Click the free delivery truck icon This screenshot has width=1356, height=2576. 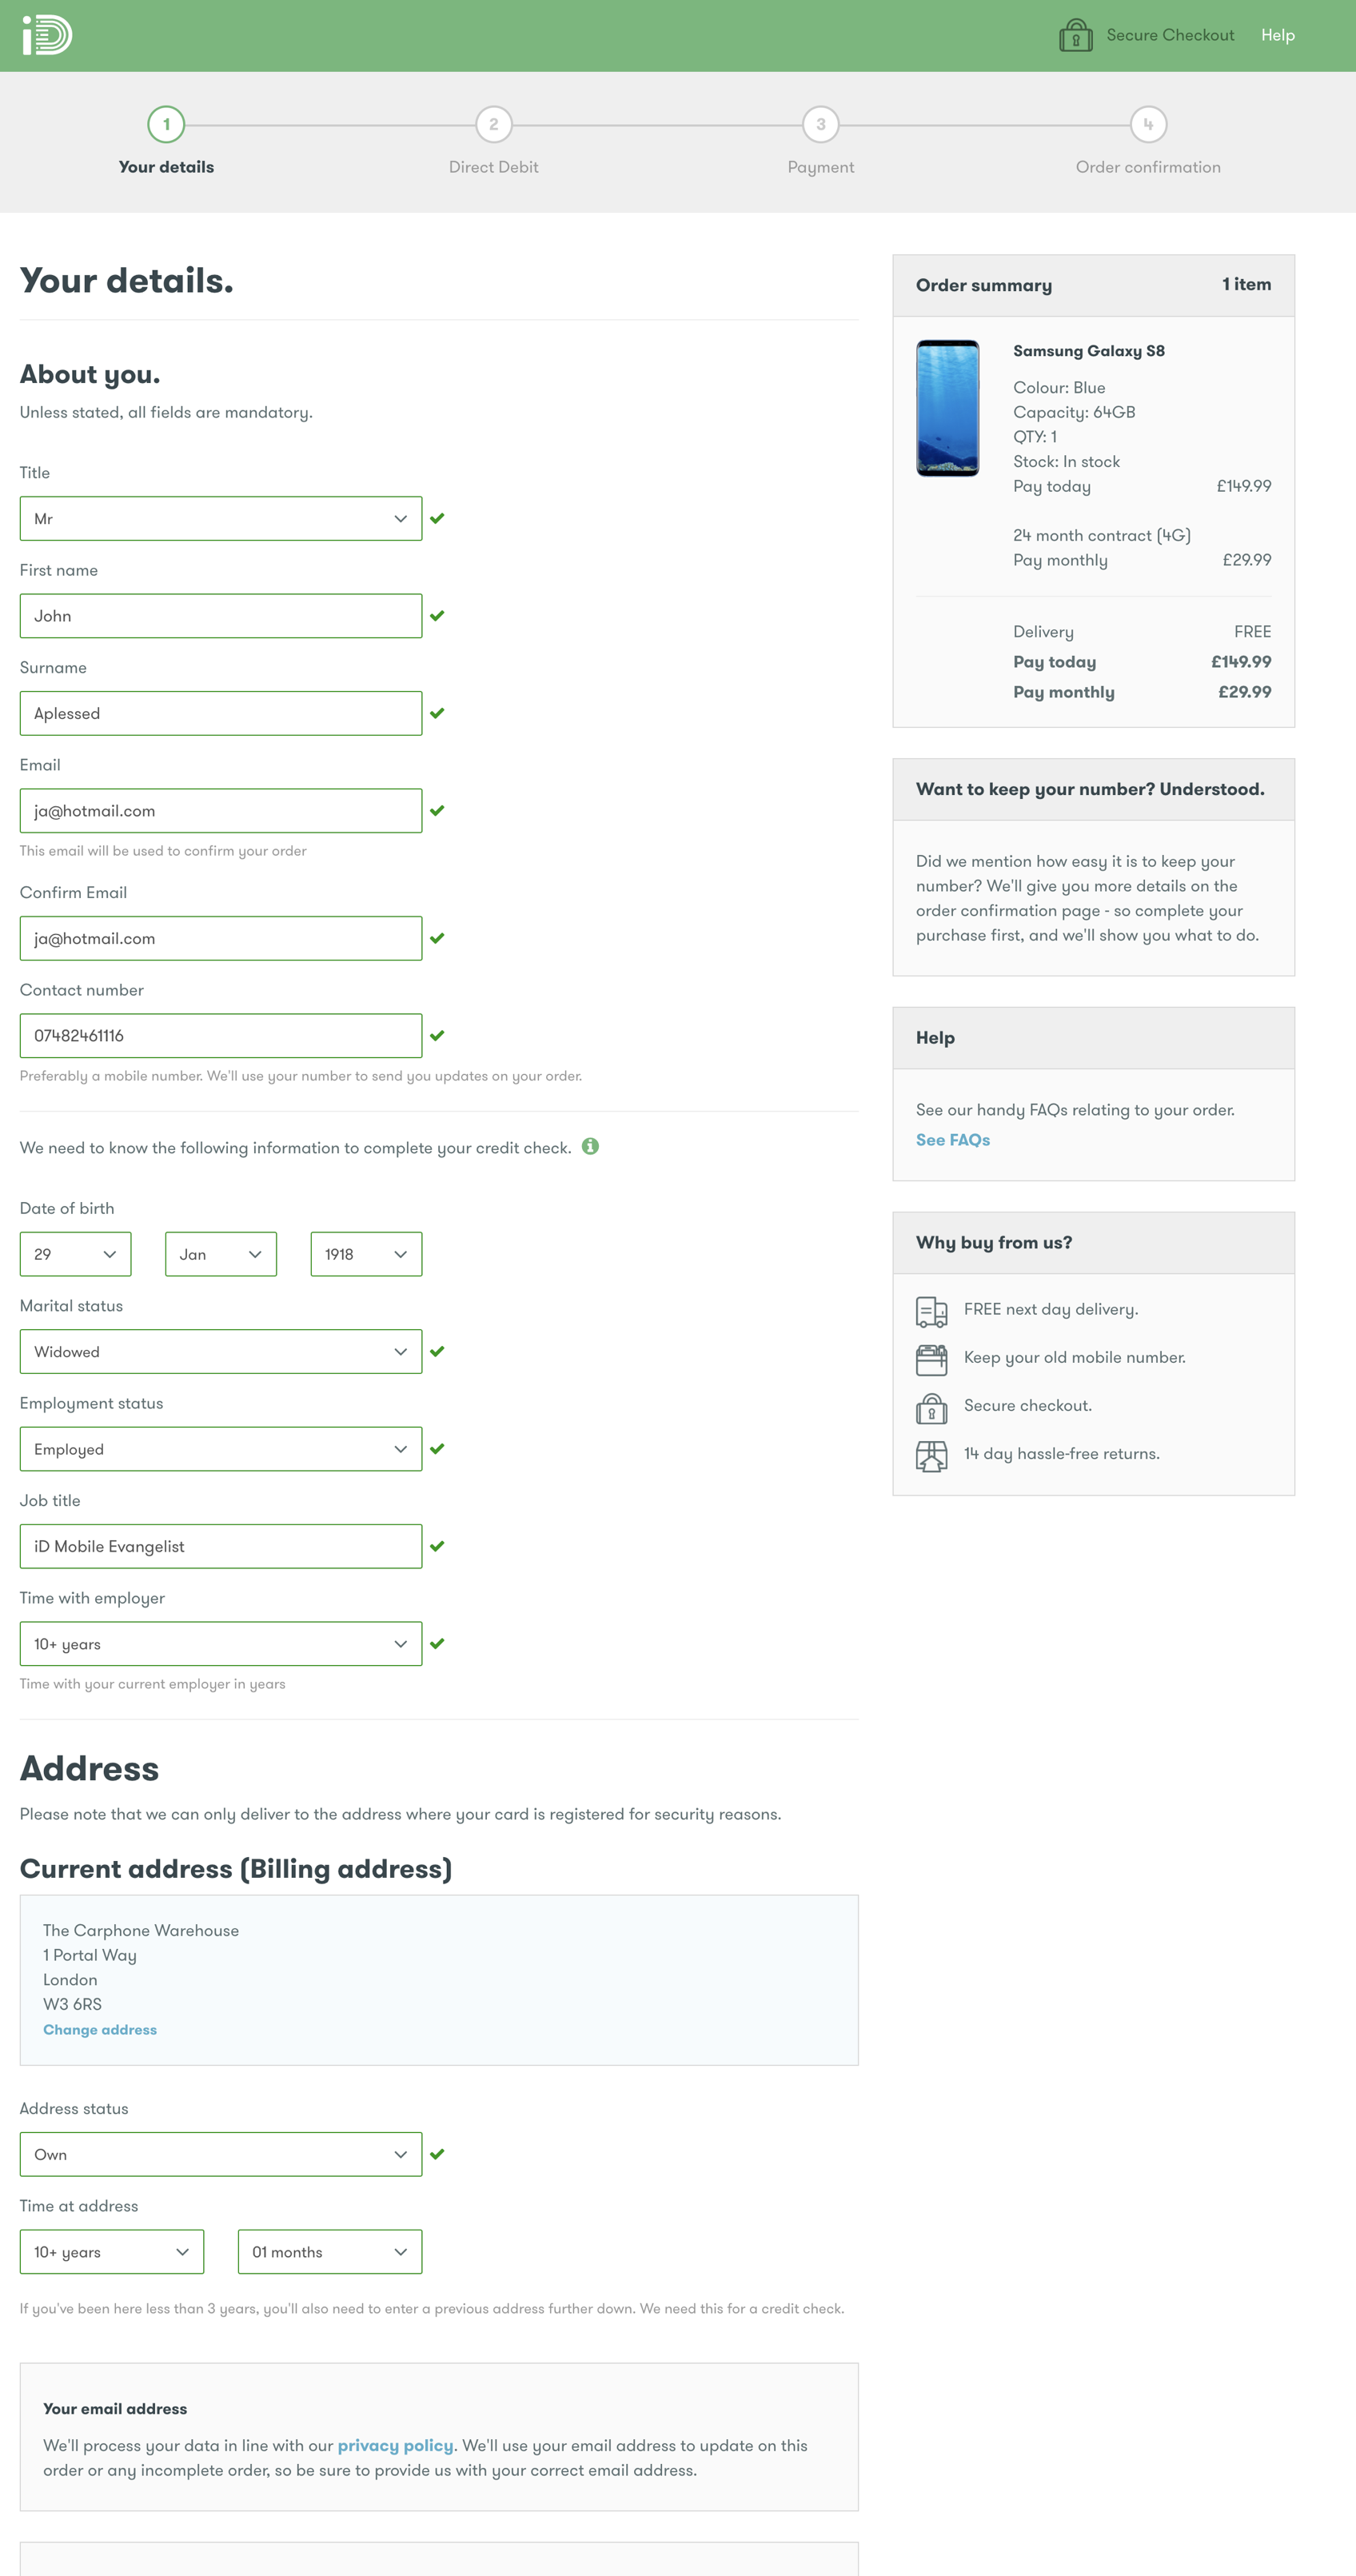pyautogui.click(x=931, y=1310)
